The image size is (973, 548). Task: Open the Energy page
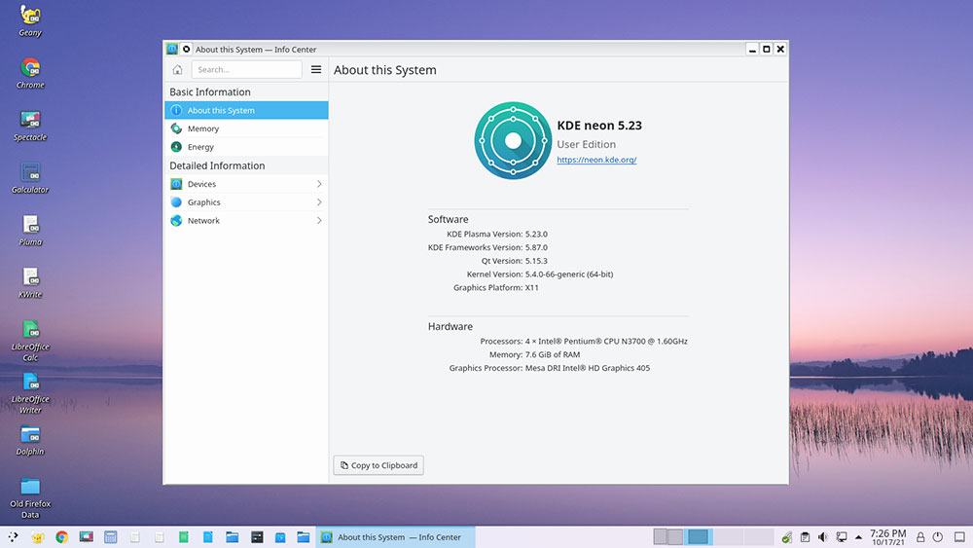(246, 147)
